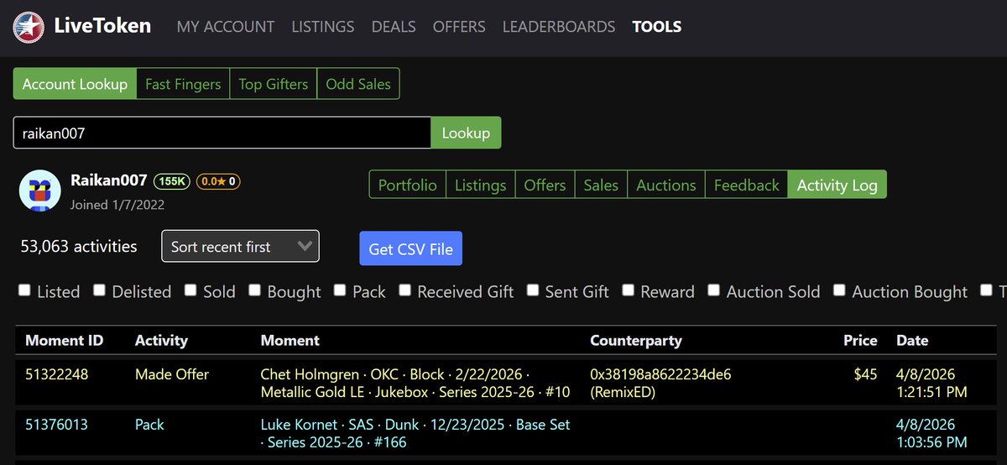
Task: Go to LISTINGS in the top menu
Action: pos(323,27)
